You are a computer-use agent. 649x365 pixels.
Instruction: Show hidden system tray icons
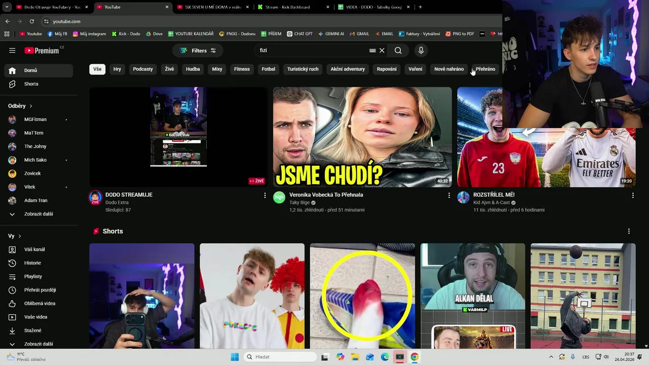click(x=550, y=357)
